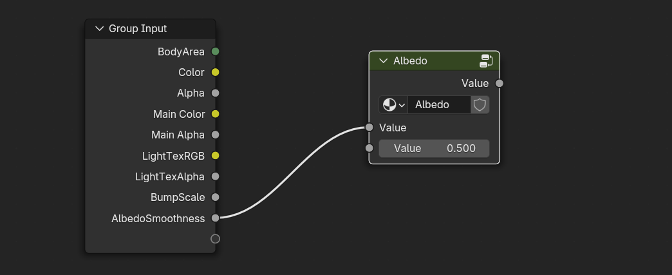Click the LightTexAlpha output socket
The height and width of the screenshot is (275, 672).
pos(216,176)
